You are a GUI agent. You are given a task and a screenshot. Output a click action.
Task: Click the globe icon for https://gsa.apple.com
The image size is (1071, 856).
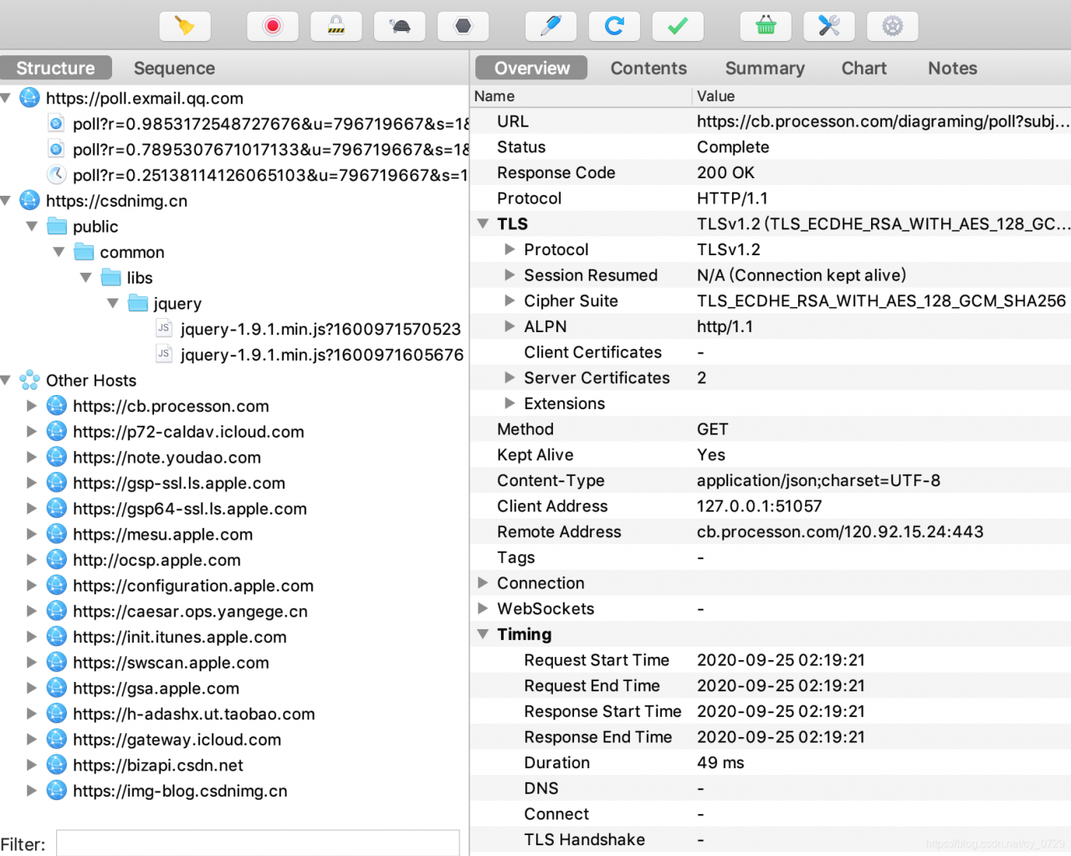point(56,688)
